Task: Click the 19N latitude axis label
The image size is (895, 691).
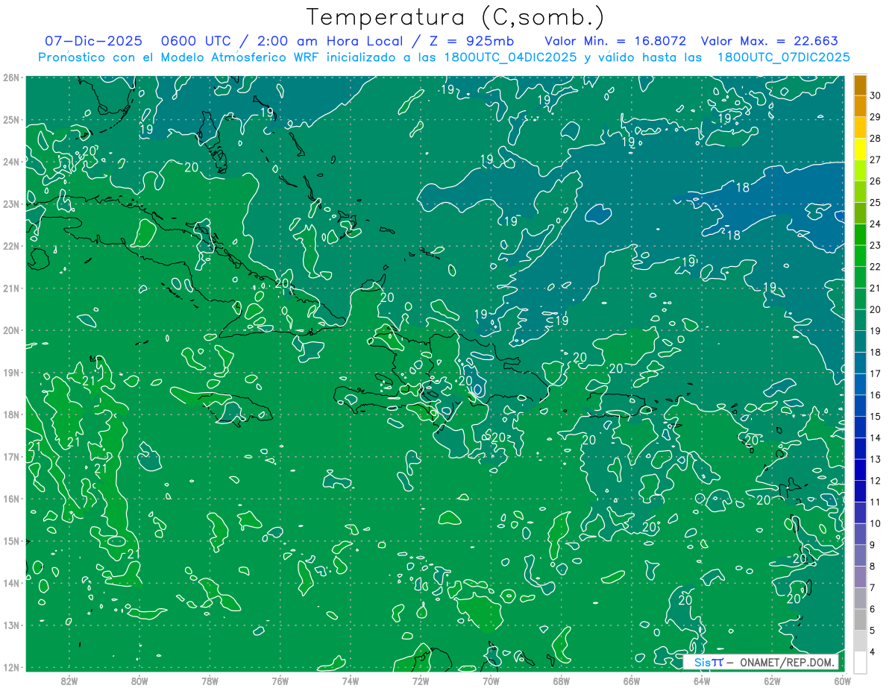Action: tap(10, 372)
